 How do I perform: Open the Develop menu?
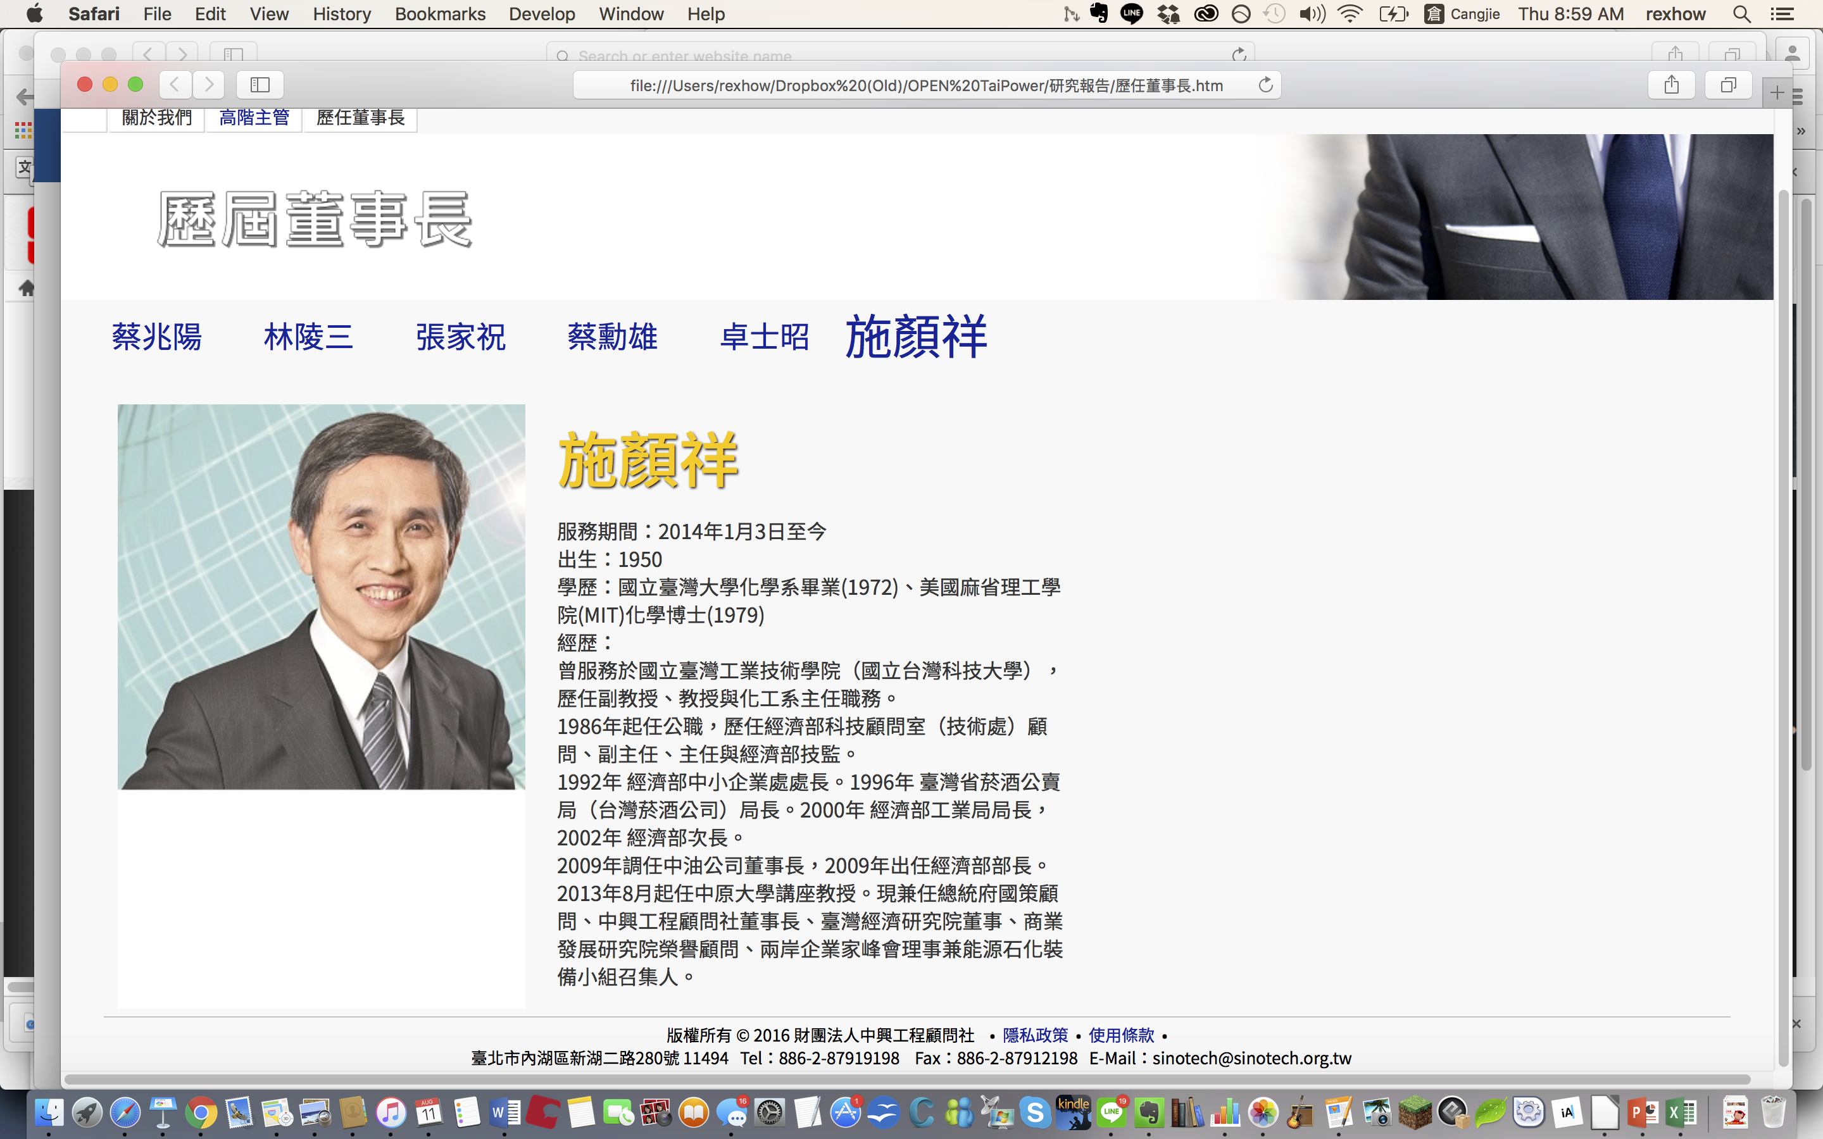coord(542,13)
